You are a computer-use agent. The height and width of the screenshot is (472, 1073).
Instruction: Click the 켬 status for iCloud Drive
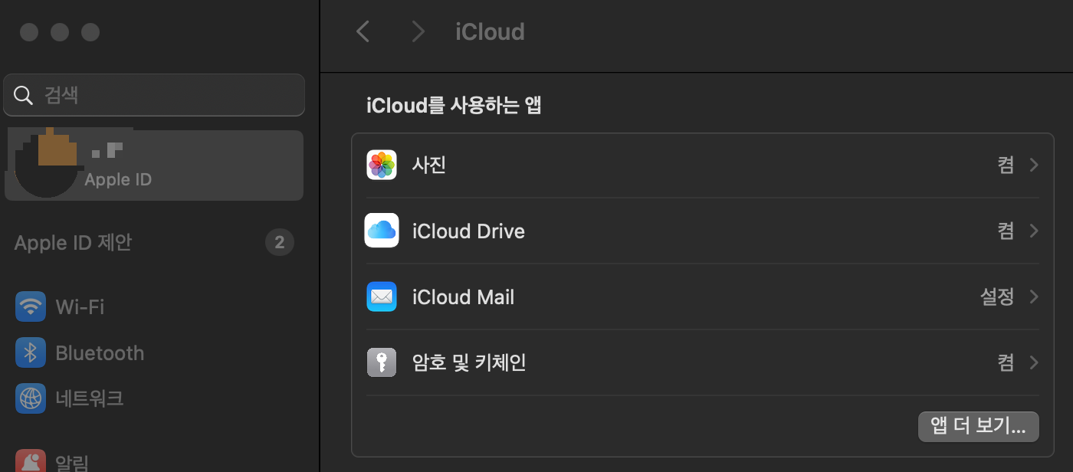click(x=1006, y=231)
